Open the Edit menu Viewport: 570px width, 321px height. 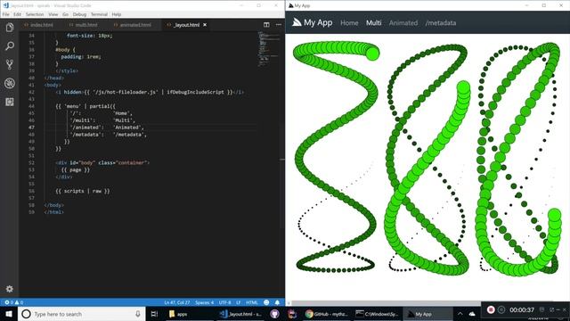tap(17, 14)
